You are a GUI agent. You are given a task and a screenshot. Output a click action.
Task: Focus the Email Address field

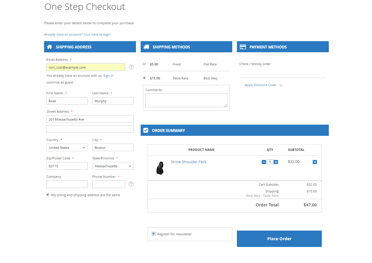tap(86, 67)
